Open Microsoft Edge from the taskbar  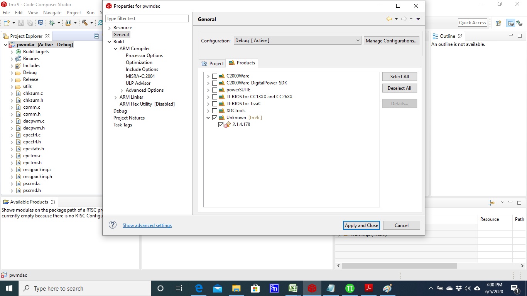click(x=199, y=288)
